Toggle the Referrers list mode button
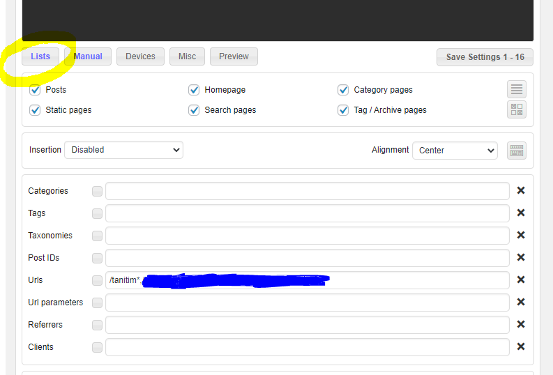This screenshot has width=553, height=375. click(98, 325)
